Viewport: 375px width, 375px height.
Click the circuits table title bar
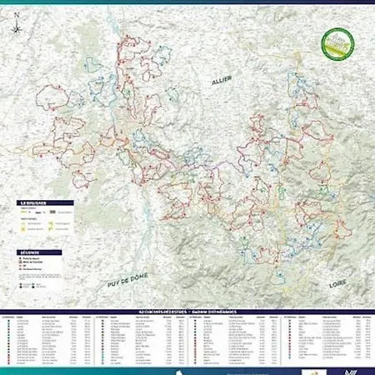pyautogui.click(x=187, y=312)
